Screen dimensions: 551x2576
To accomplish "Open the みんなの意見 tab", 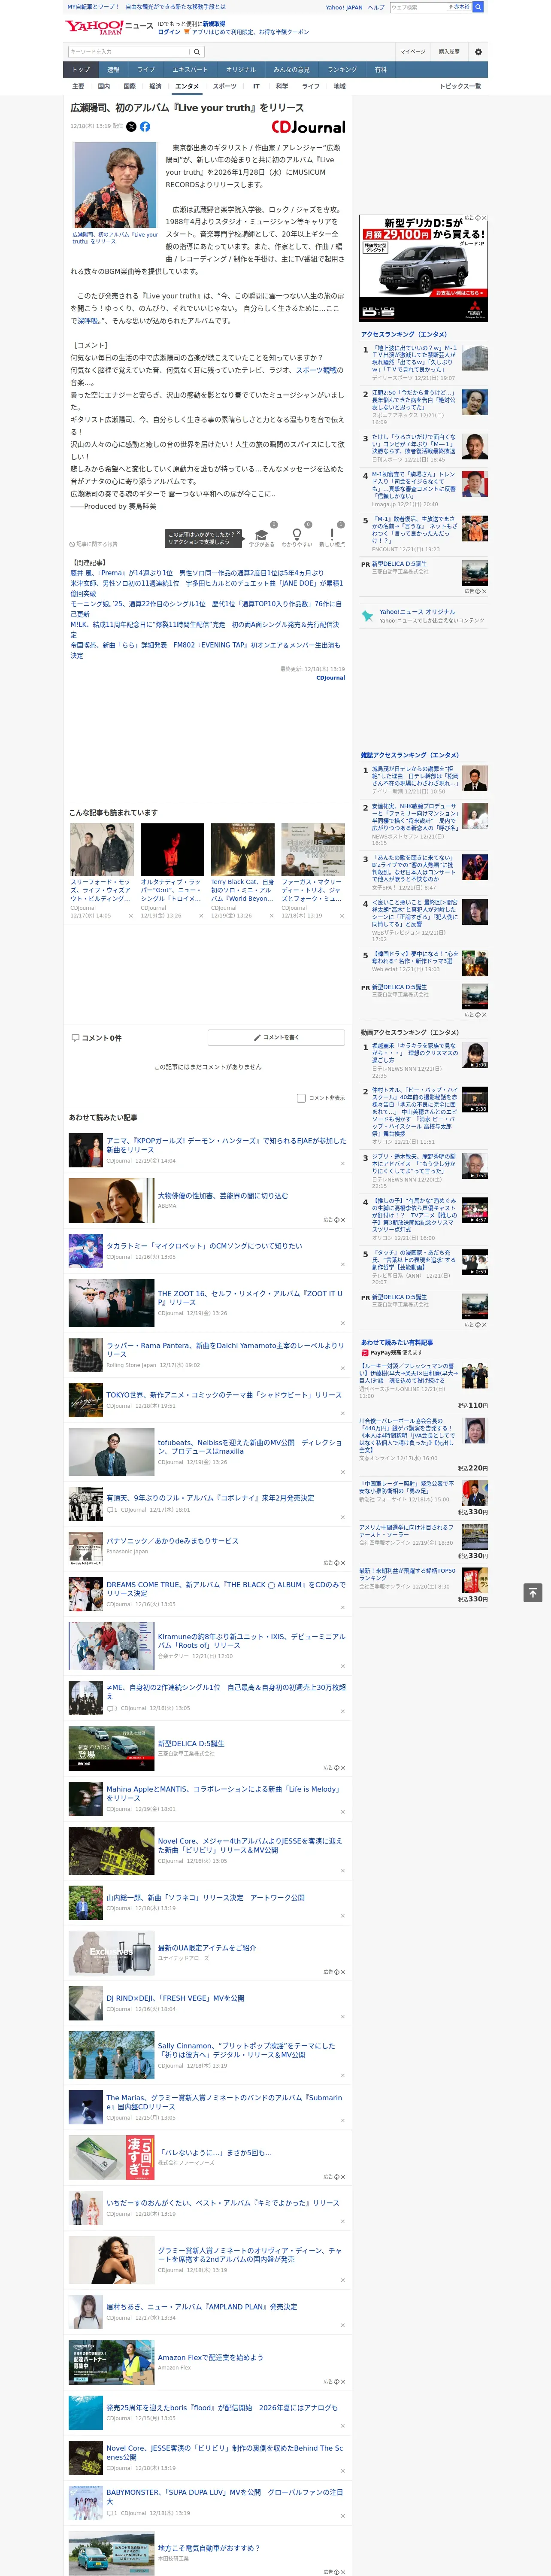I will point(291,70).
